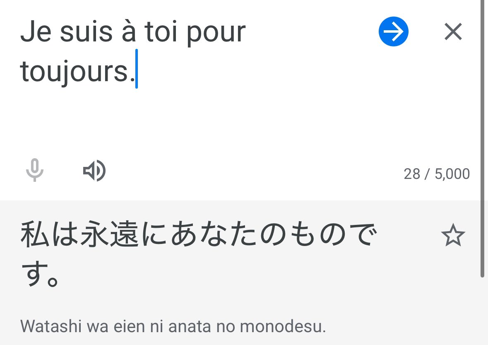The image size is (488, 345).
Task: Clear the source text with the X
Action: click(x=453, y=31)
